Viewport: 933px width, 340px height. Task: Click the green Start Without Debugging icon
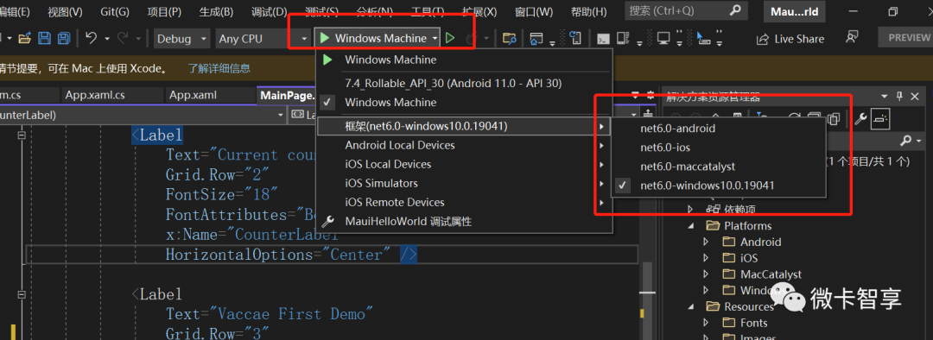[450, 38]
